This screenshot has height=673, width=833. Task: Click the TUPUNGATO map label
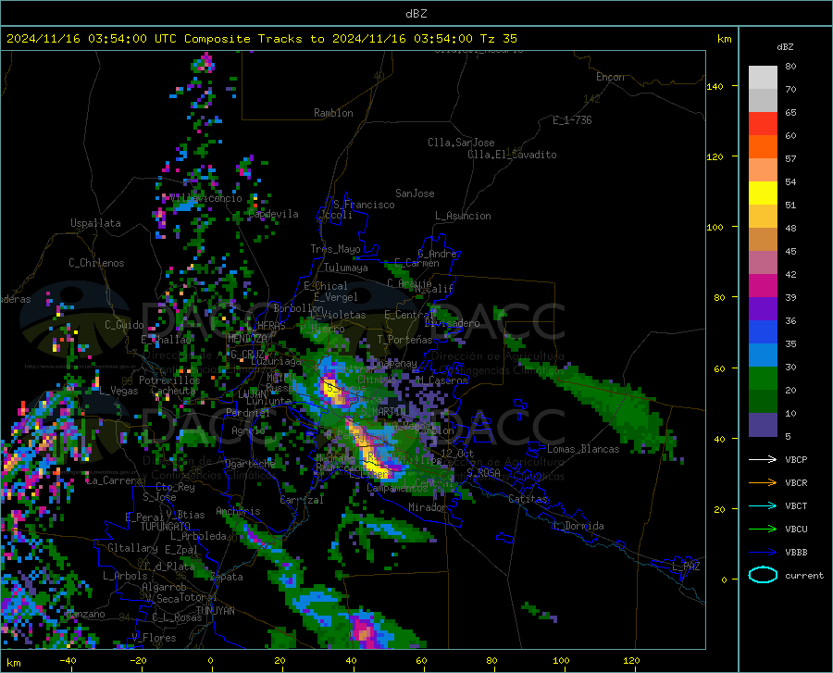[166, 527]
